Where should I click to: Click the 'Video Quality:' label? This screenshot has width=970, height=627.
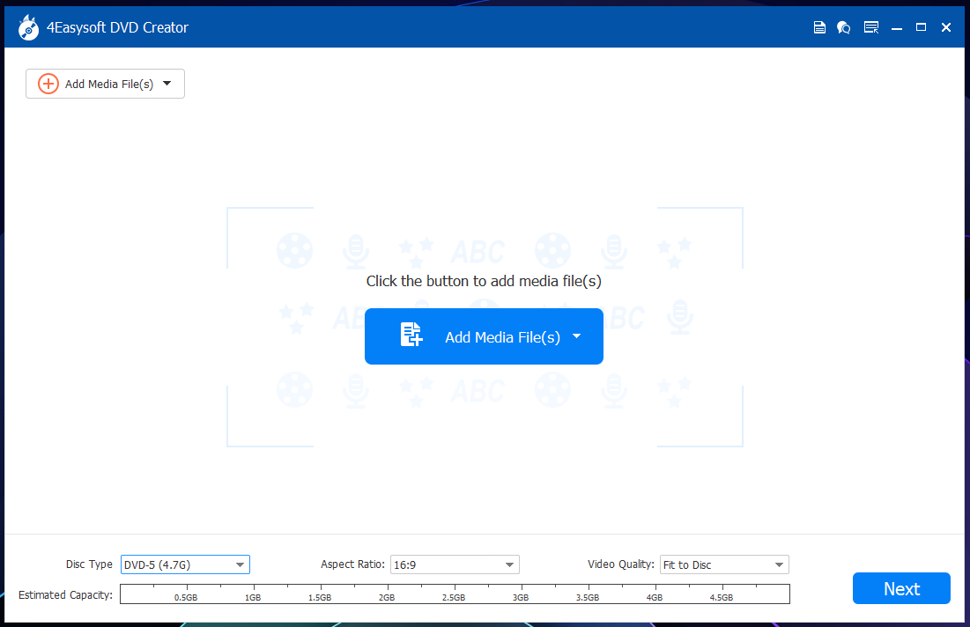tap(621, 564)
